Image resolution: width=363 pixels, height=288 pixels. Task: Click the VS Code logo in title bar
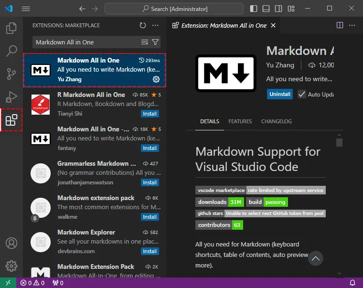click(9, 9)
